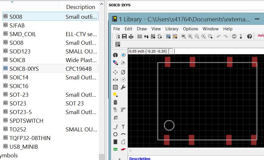The height and width of the screenshot is (160, 264).
Task: Select the Text tool
Action: pyautogui.click(x=123, y=127)
